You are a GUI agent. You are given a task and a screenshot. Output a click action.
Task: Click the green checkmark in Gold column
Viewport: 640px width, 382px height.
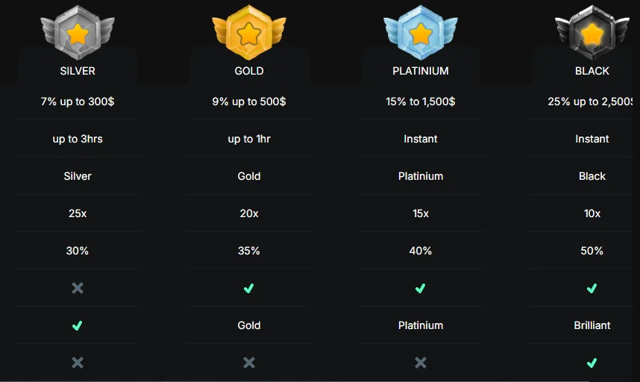tap(249, 288)
